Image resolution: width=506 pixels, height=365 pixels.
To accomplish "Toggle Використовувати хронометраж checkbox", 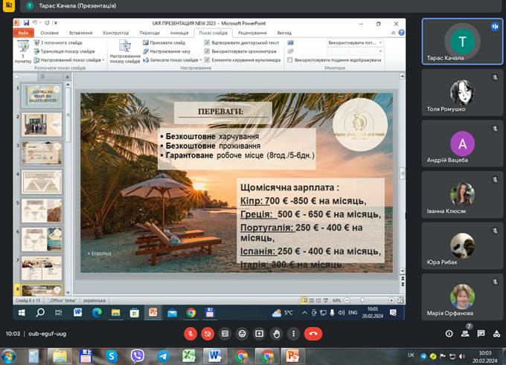I will tap(207, 51).
